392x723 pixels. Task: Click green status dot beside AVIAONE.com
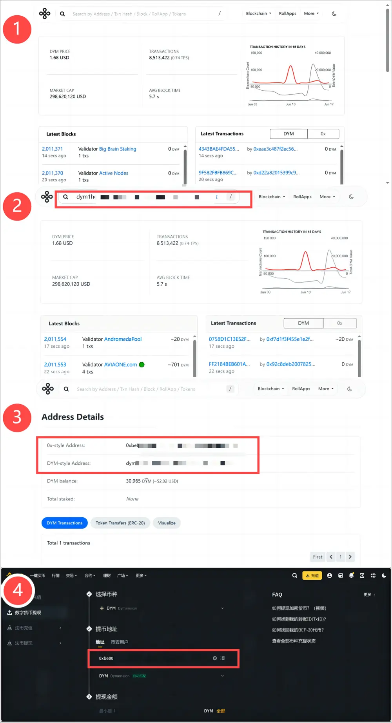(x=142, y=365)
